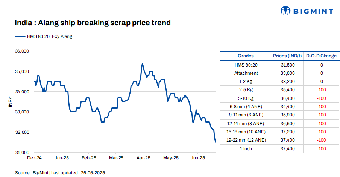Click the chart title about Alang scrap
The image size is (340, 177).
click(93, 23)
